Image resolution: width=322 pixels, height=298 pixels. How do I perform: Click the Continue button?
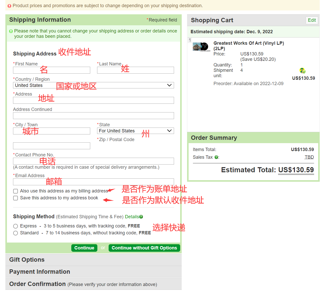coord(84,248)
